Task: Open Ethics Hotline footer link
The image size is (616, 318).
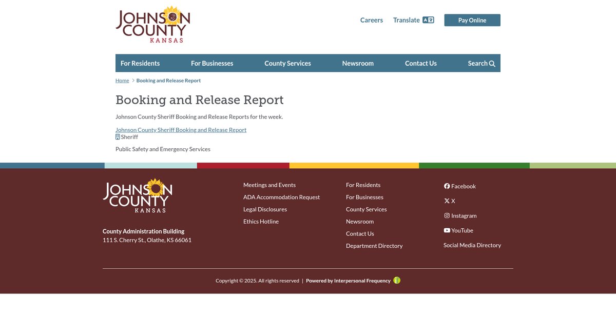Action: click(x=261, y=222)
